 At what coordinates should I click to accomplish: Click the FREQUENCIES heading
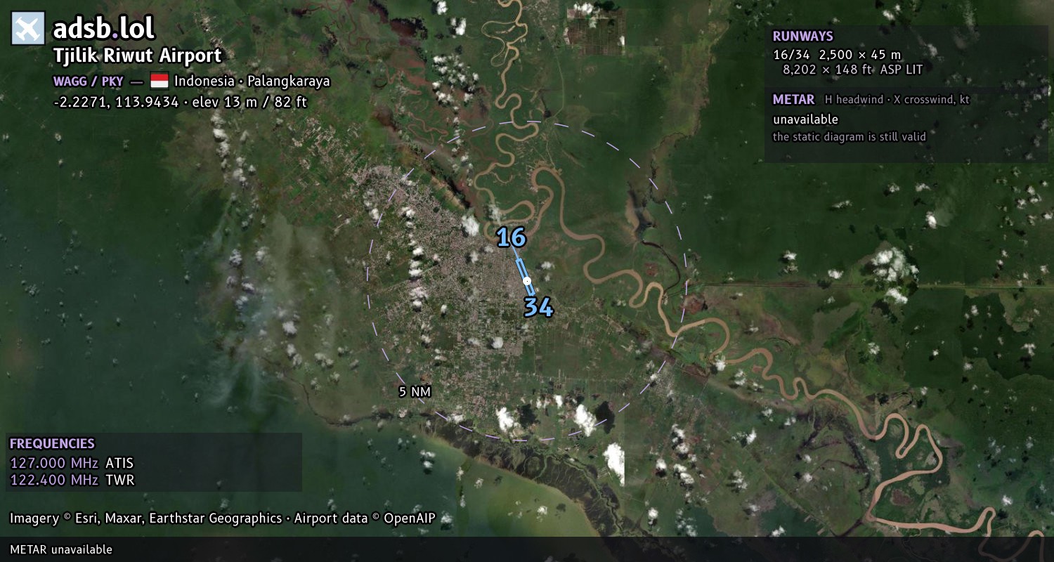(52, 444)
